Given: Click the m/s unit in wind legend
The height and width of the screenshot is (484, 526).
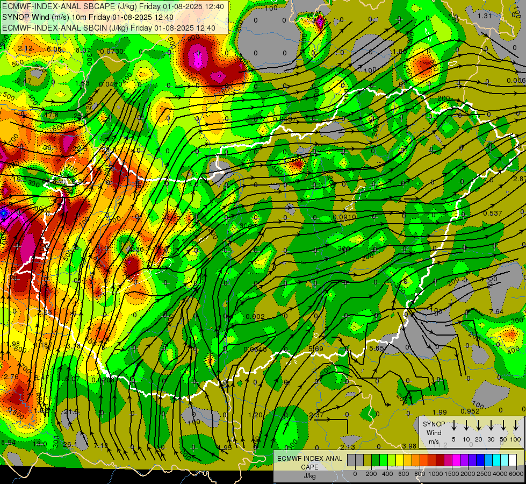Looking at the screenshot, I should [x=434, y=442].
